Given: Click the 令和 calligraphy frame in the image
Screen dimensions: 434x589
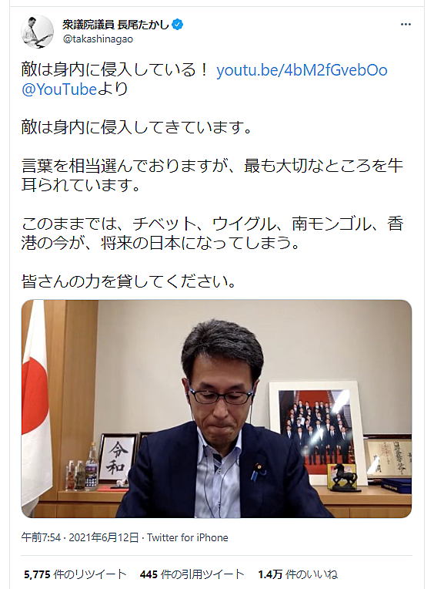Looking at the screenshot, I should [118, 458].
